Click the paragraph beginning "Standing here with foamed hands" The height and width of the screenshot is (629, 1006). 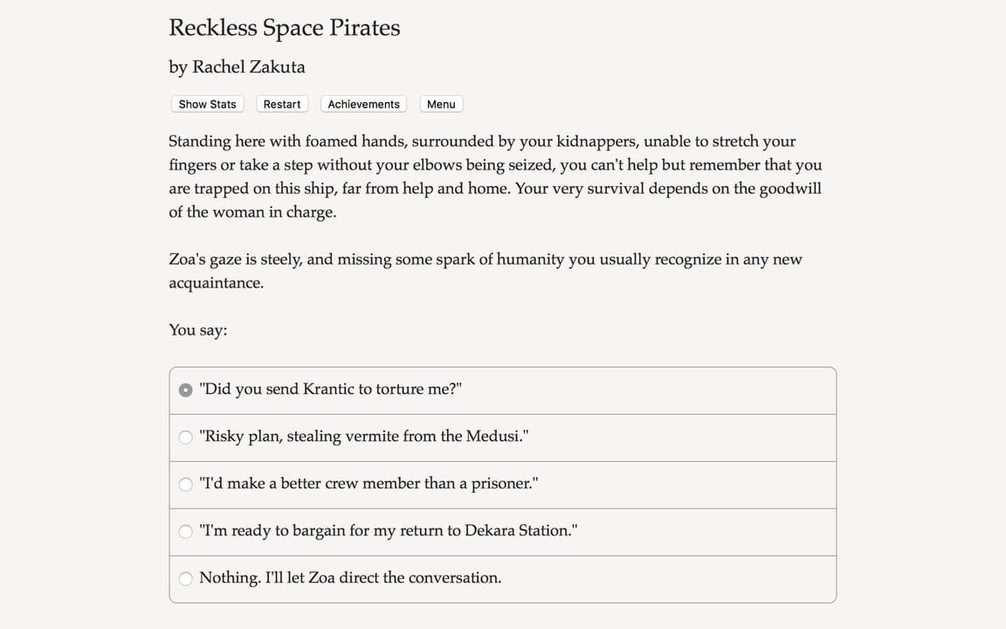(x=495, y=176)
